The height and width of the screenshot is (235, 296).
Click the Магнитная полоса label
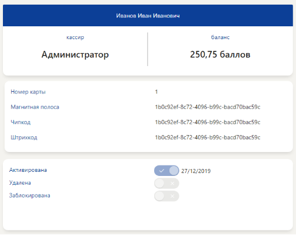coord(35,107)
